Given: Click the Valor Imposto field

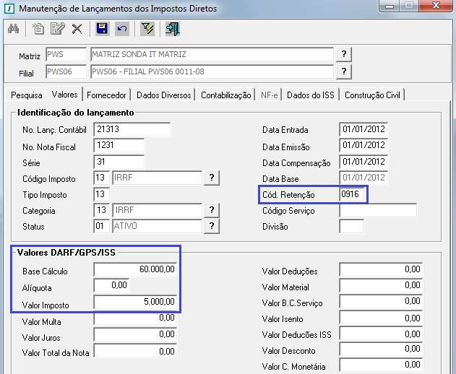Looking at the screenshot, I should [135, 303].
